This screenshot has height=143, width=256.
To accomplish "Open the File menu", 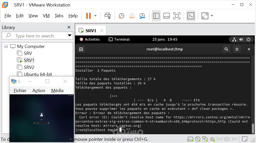I will coord(8,16).
